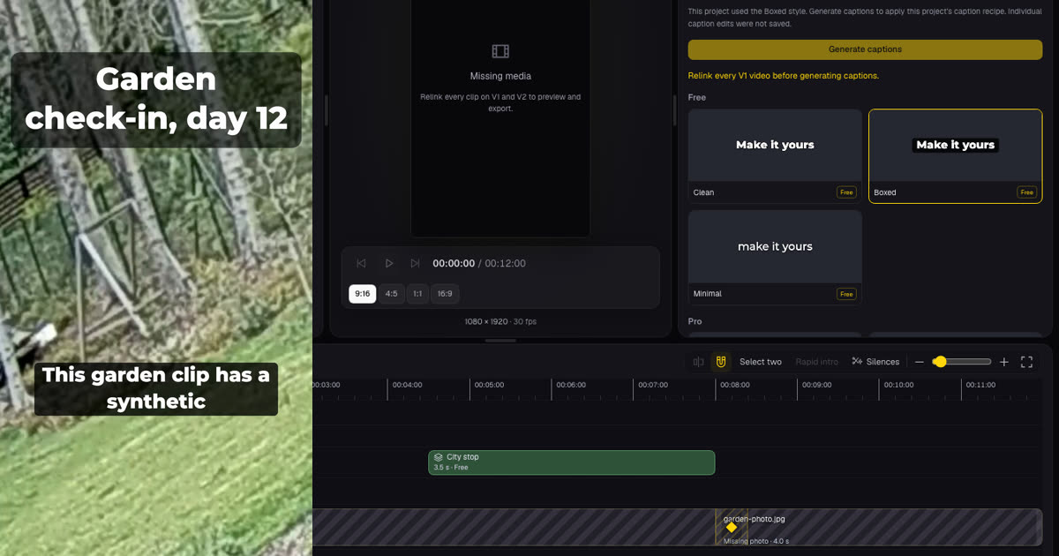
Task: Click the Generate captions button
Action: [865, 49]
